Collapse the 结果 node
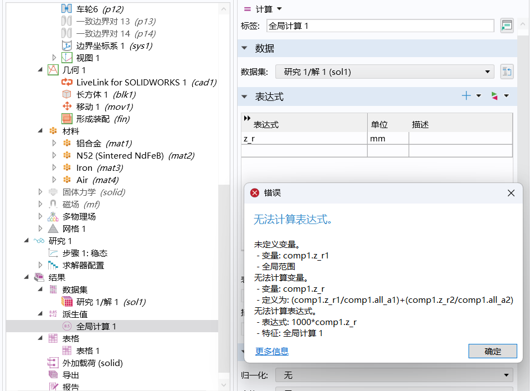The height and width of the screenshot is (391, 530). (x=27, y=277)
